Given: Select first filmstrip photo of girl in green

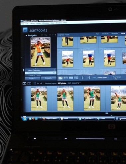Looking at the screenshot, I should tap(39, 99).
